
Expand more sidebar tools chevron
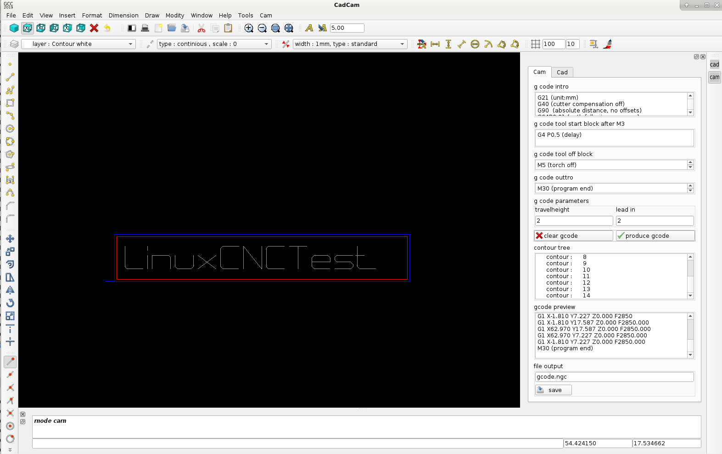[10, 450]
